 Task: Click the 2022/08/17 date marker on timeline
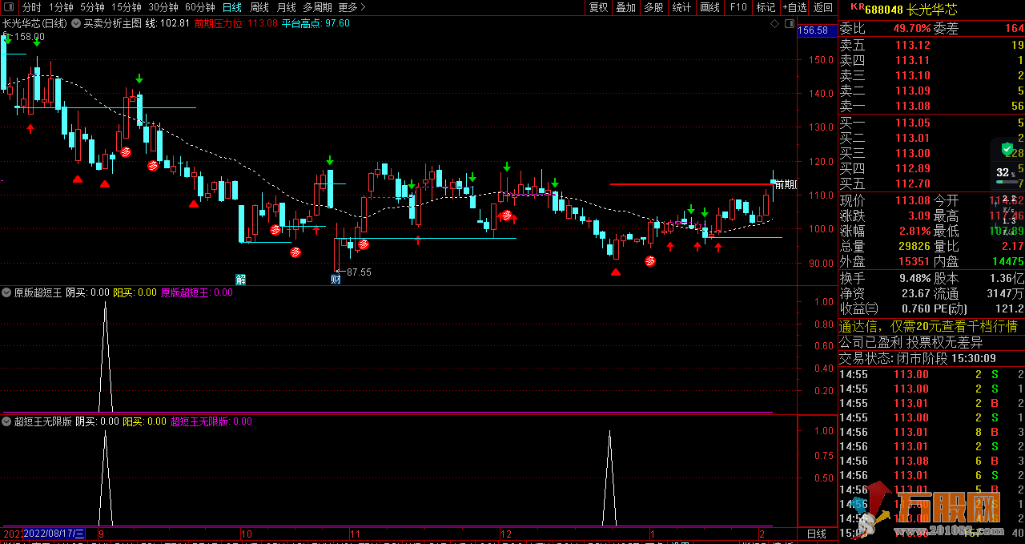click(x=54, y=534)
